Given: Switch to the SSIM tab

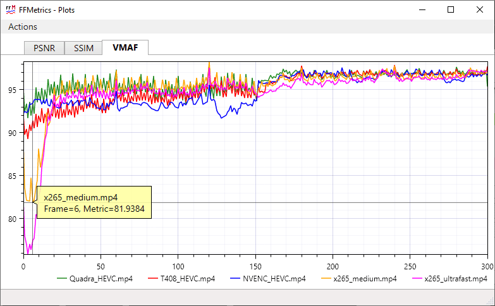Looking at the screenshot, I should pyautogui.click(x=83, y=48).
